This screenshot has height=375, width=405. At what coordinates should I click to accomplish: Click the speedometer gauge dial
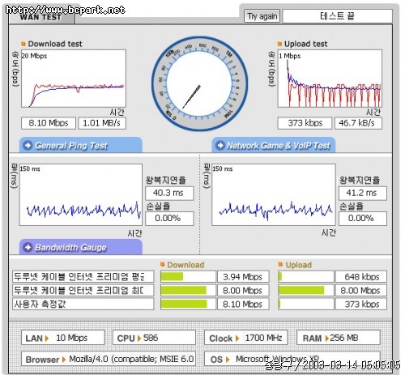tap(199, 83)
